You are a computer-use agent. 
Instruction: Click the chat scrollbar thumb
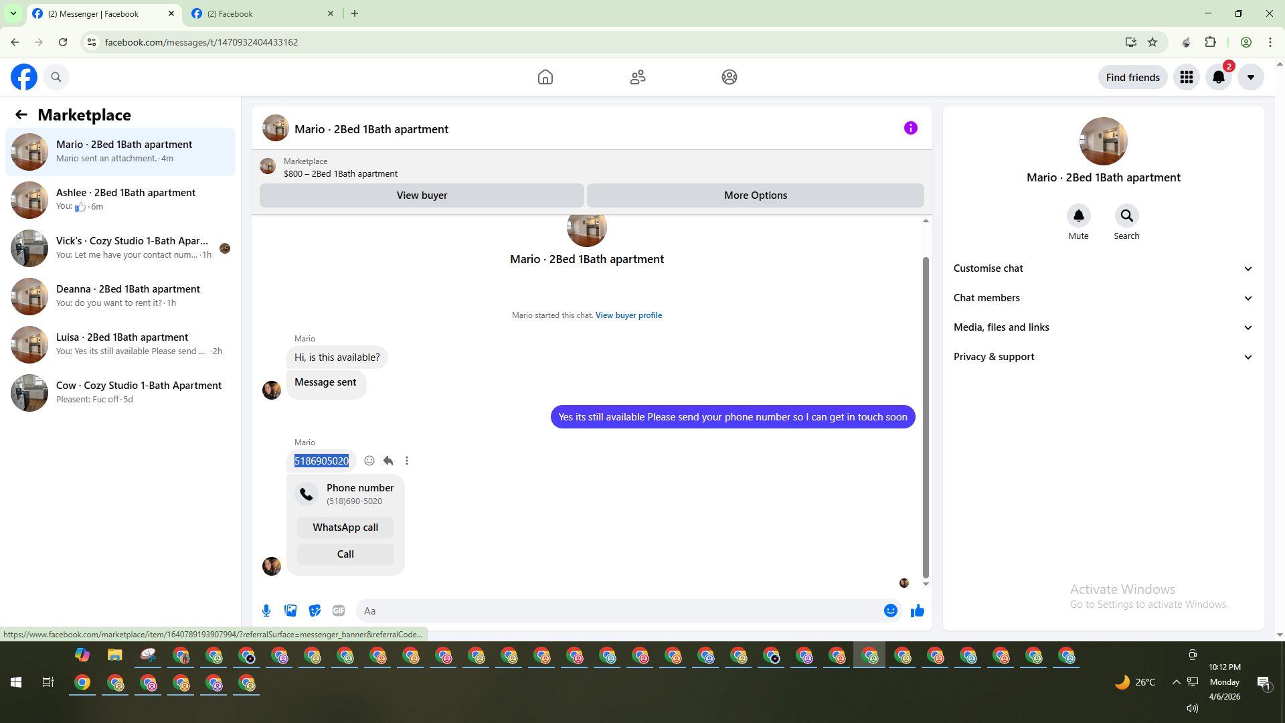click(926, 418)
